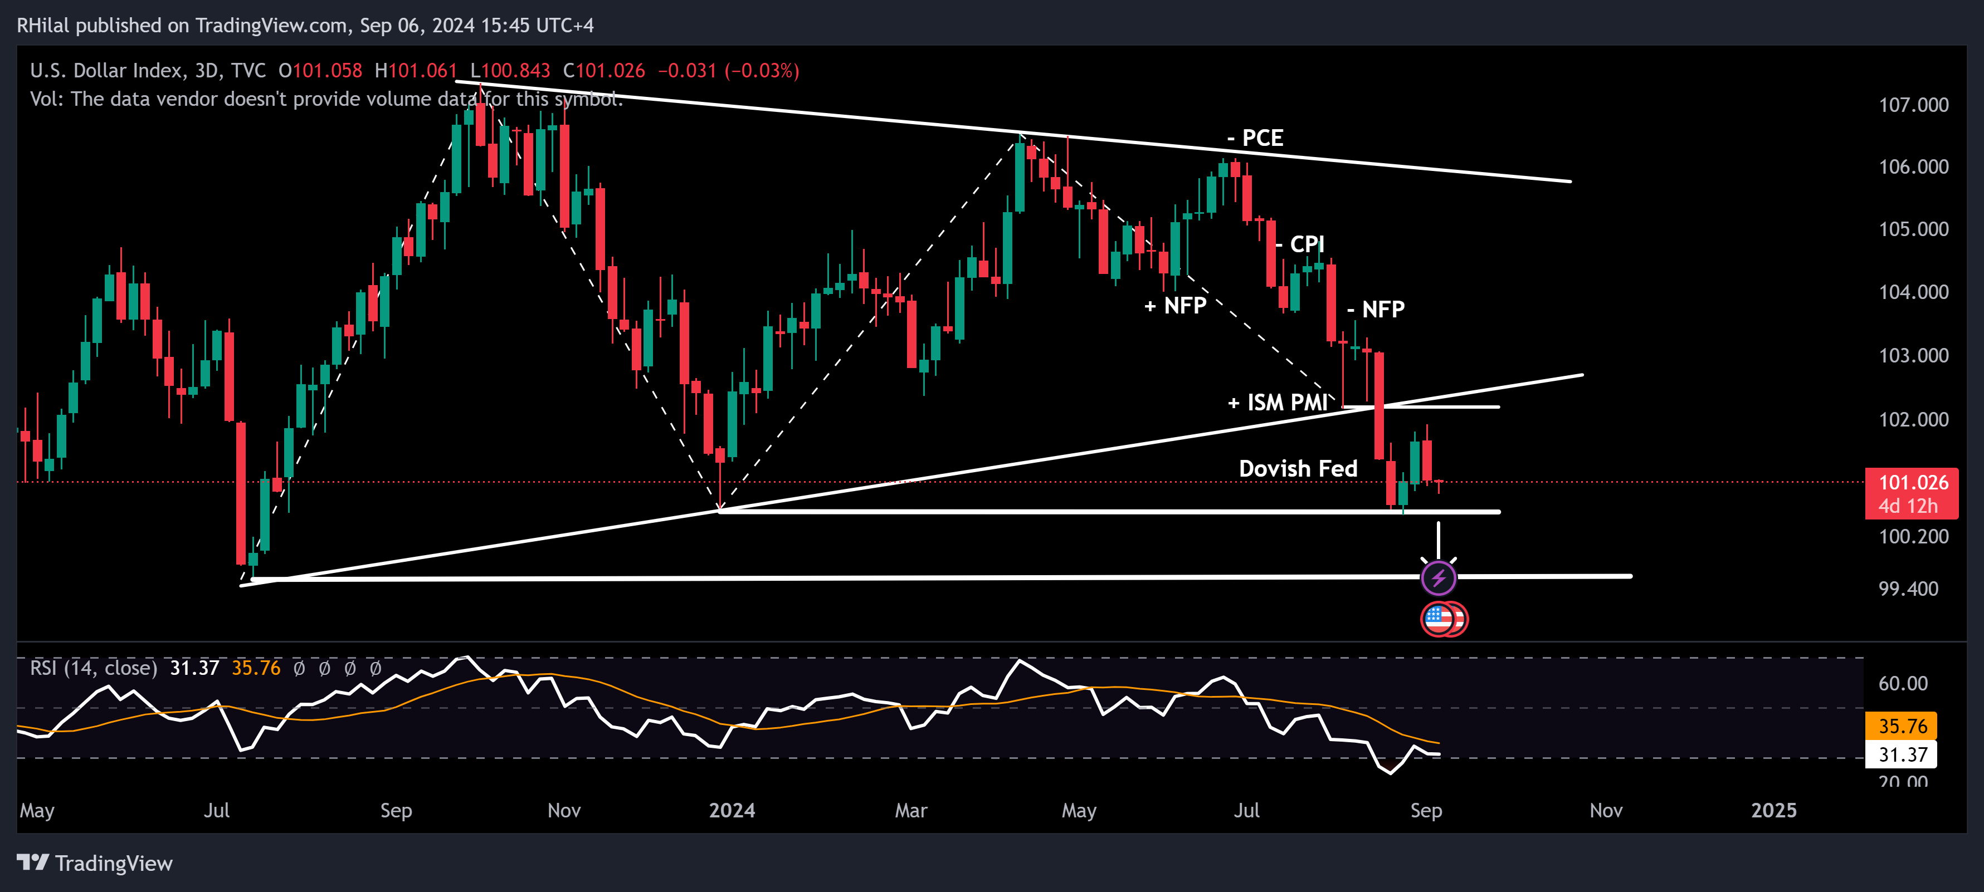Click the 105.000 price axis label

[x=1913, y=229]
